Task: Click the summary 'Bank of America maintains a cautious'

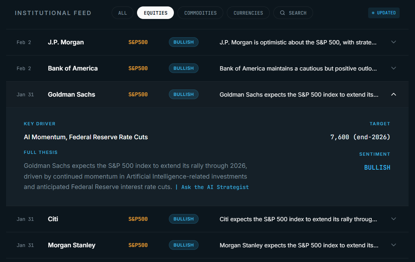Action: tap(298, 69)
